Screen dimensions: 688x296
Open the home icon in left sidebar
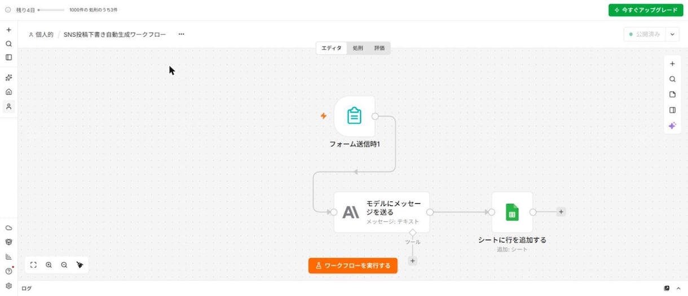8,92
